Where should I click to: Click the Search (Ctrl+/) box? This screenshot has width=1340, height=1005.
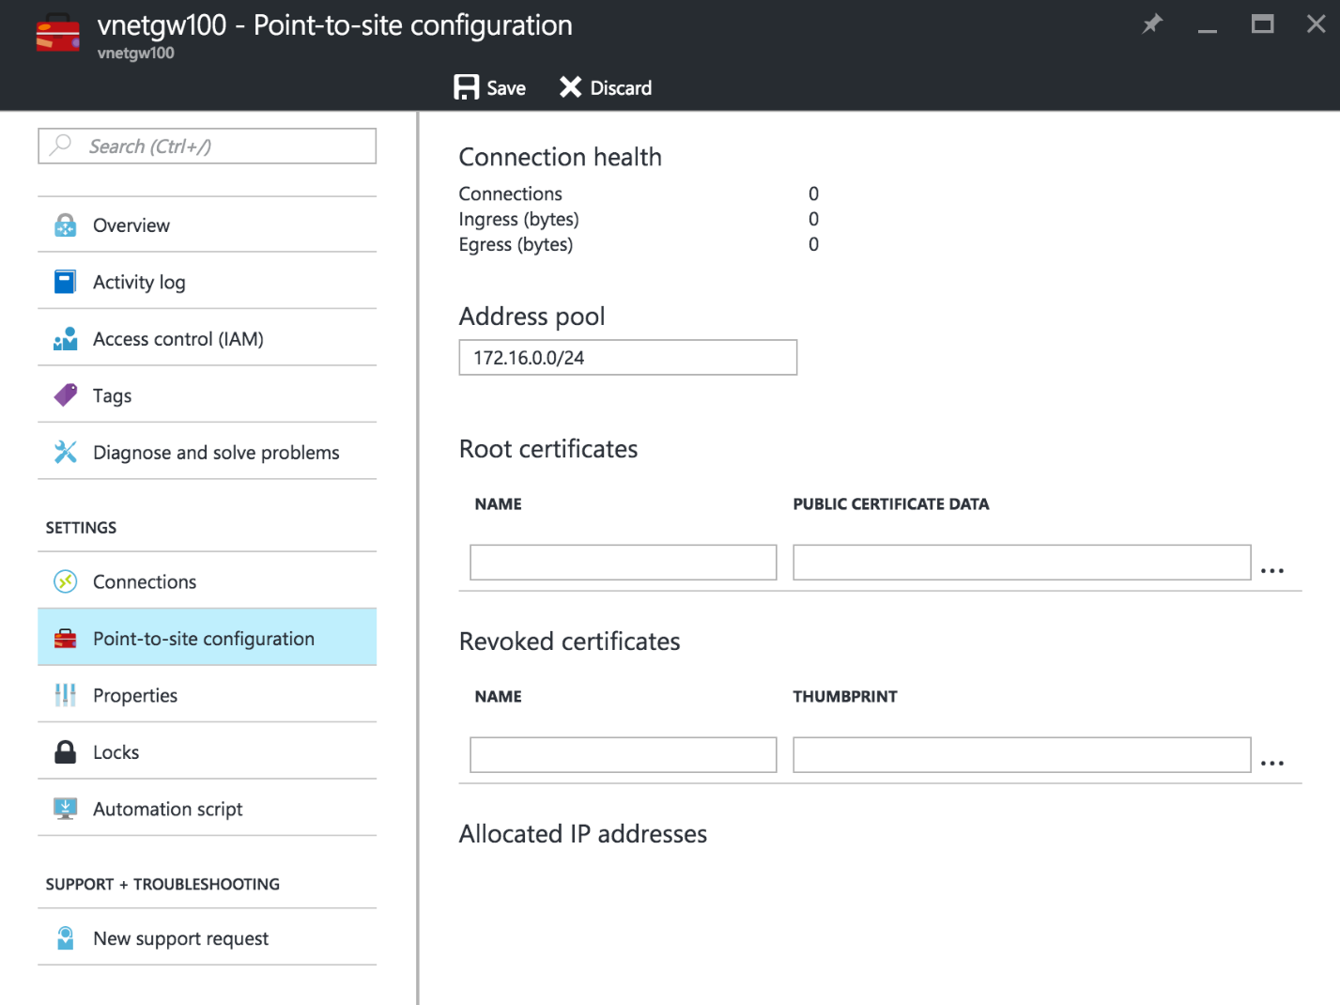208,147
